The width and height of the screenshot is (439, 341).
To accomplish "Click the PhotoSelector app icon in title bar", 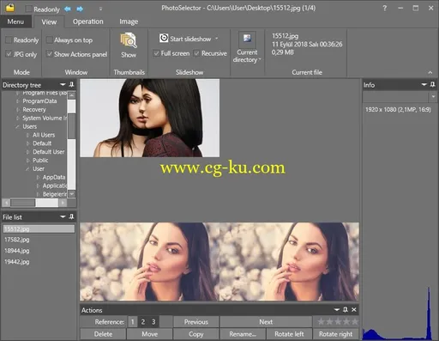I will [x=10, y=8].
